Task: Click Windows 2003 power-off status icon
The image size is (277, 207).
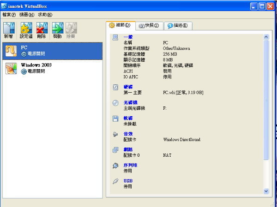Action: pyautogui.click(x=24, y=71)
